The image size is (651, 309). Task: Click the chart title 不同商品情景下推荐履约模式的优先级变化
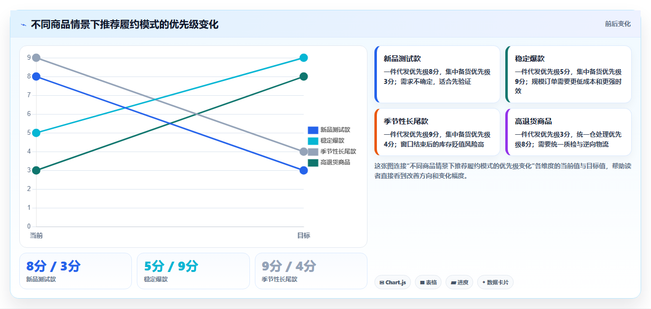(124, 25)
